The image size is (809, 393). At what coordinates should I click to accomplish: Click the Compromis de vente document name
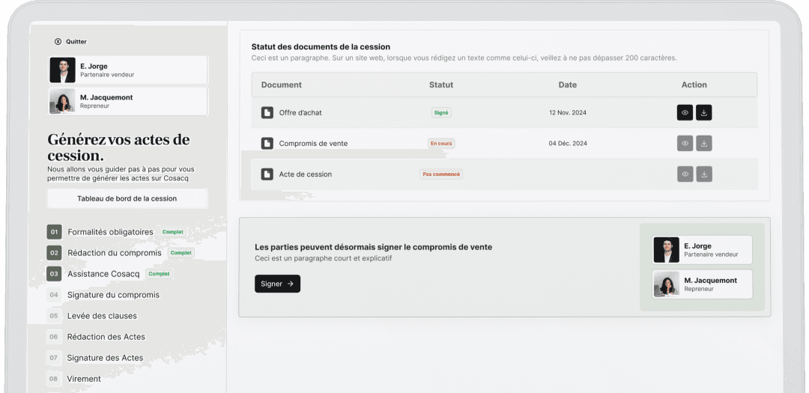tap(313, 144)
